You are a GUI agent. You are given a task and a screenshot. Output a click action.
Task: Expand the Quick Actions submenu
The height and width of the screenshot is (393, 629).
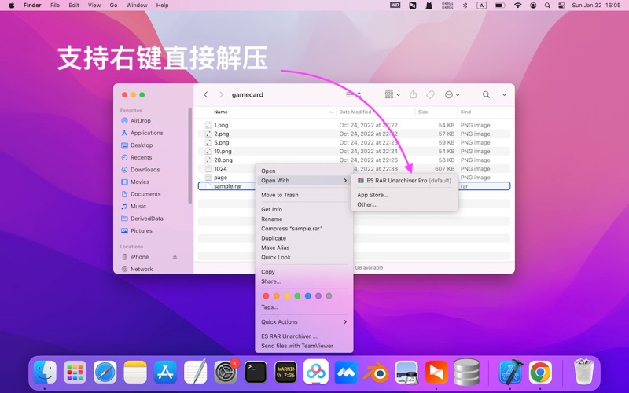tap(304, 322)
